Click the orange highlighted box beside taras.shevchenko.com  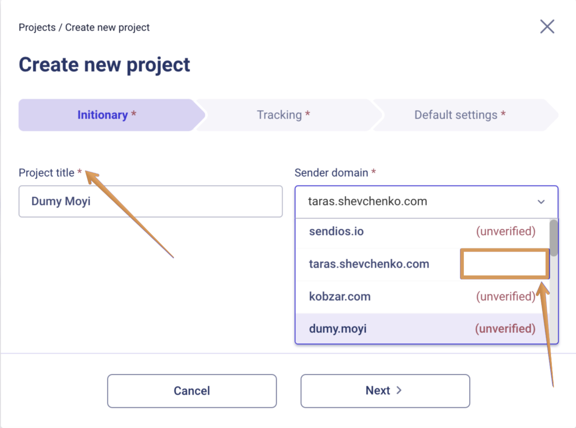[505, 264]
